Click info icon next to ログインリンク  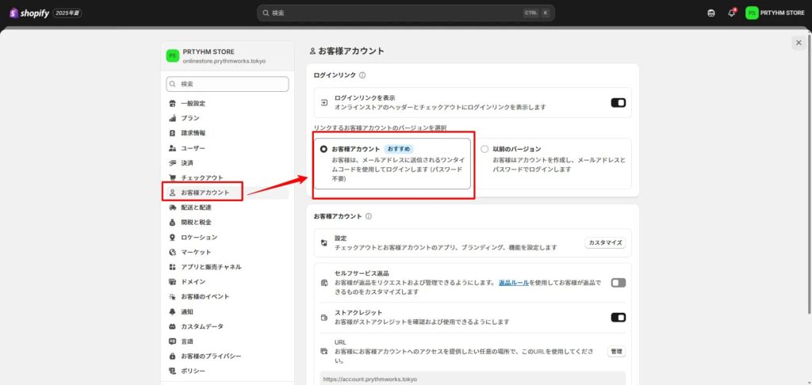tap(362, 75)
